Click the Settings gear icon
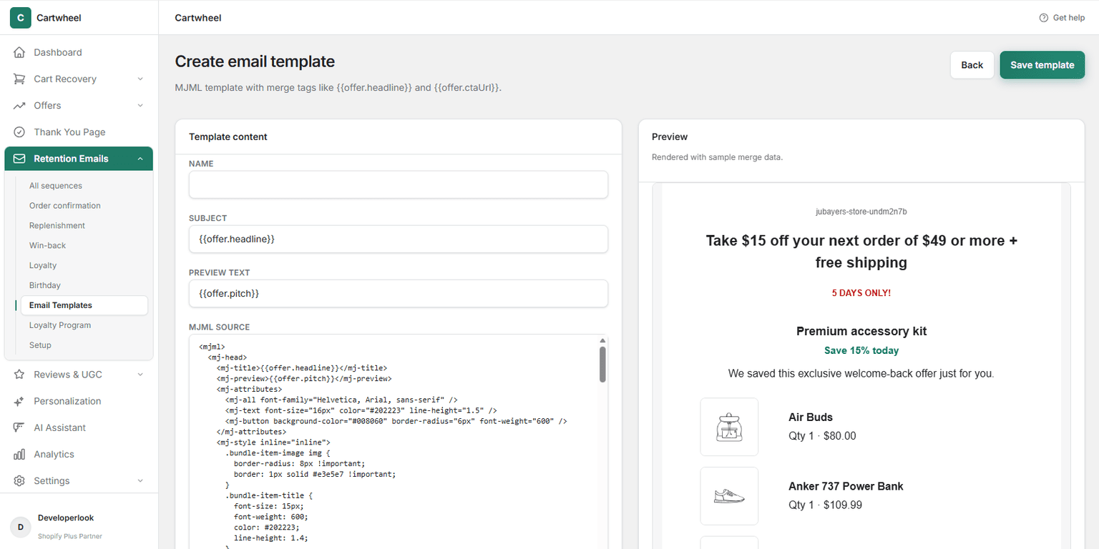1099x549 pixels. (19, 481)
